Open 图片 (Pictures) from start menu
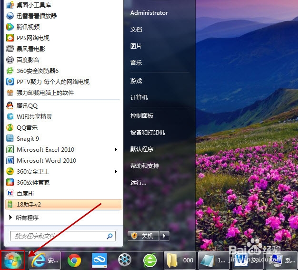 (136, 46)
